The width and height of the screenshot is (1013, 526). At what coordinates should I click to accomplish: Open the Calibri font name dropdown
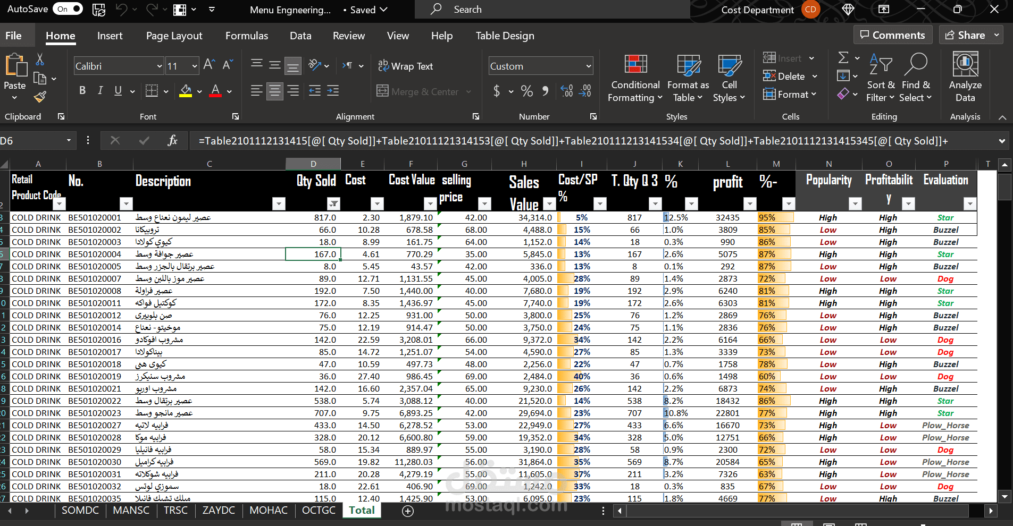click(160, 66)
